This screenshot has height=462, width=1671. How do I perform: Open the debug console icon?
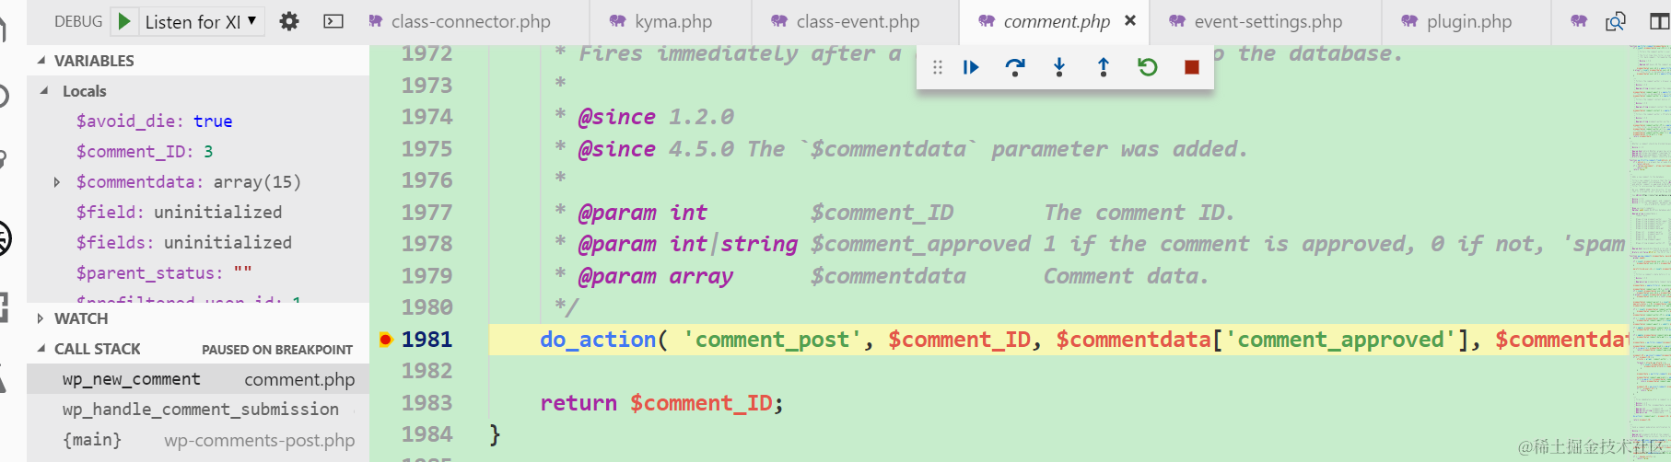point(333,21)
